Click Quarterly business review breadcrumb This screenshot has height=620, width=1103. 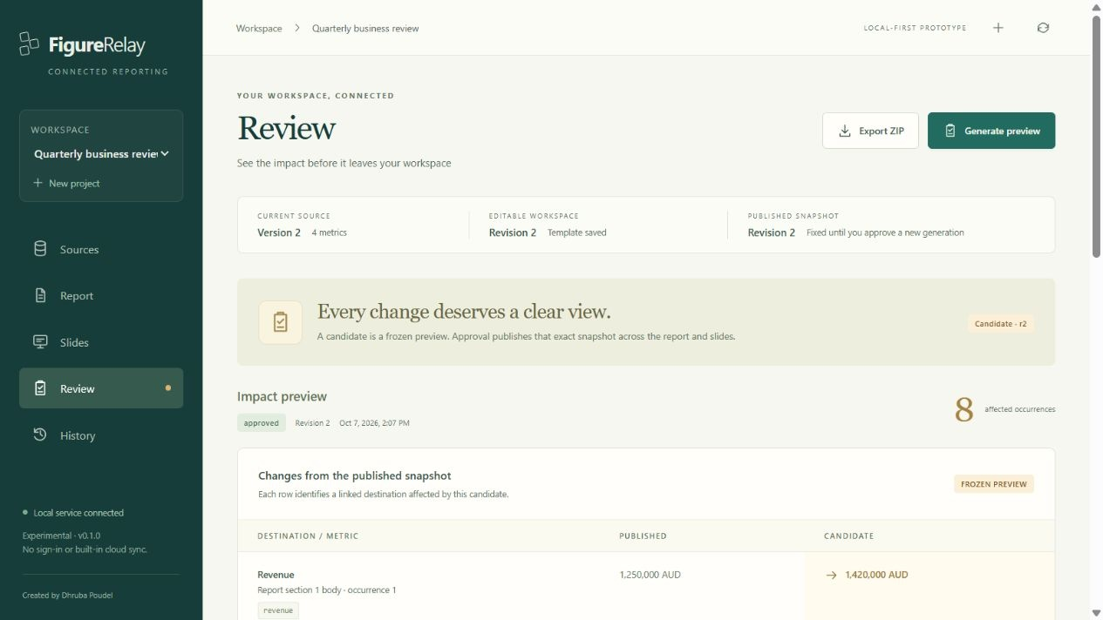pos(365,28)
